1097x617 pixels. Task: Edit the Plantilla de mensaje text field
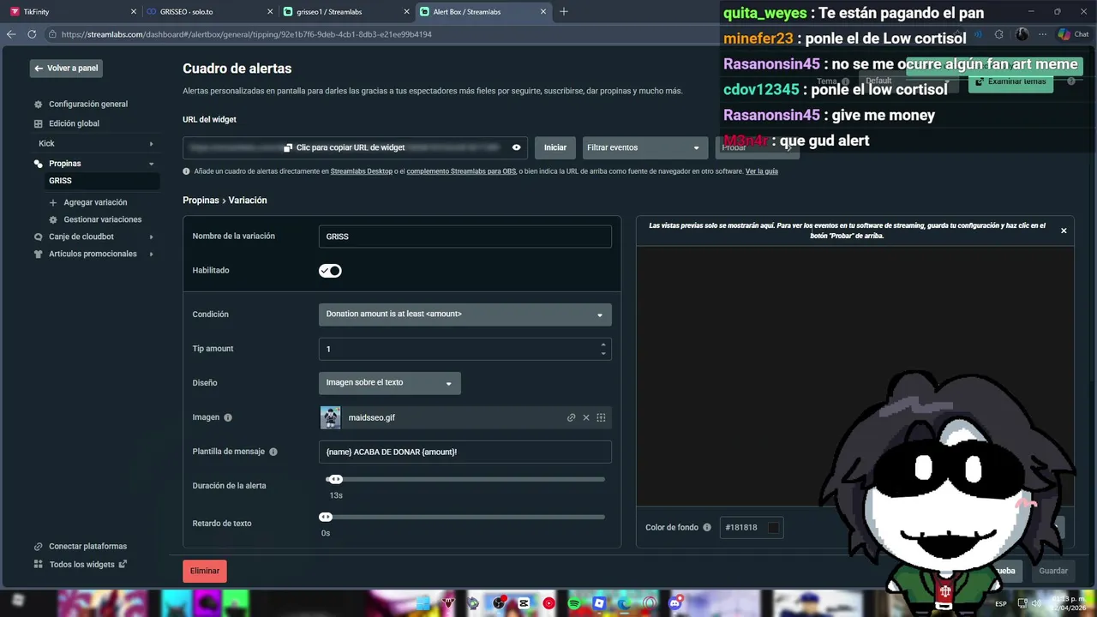click(465, 452)
